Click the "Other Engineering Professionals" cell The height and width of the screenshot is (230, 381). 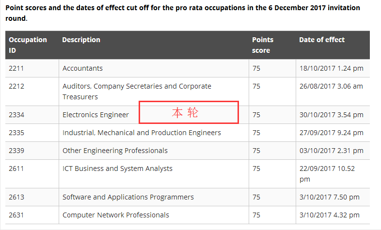tap(115, 151)
